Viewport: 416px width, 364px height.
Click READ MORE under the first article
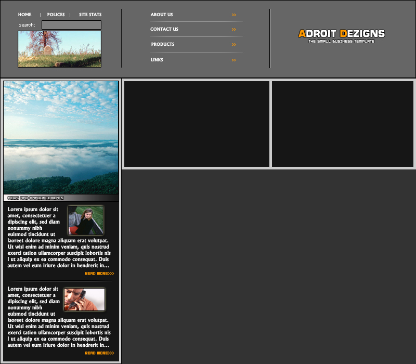(x=99, y=274)
